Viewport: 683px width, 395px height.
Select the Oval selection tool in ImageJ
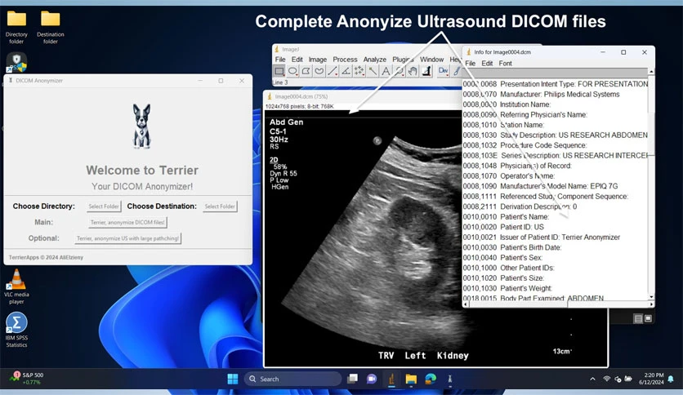[292, 71]
